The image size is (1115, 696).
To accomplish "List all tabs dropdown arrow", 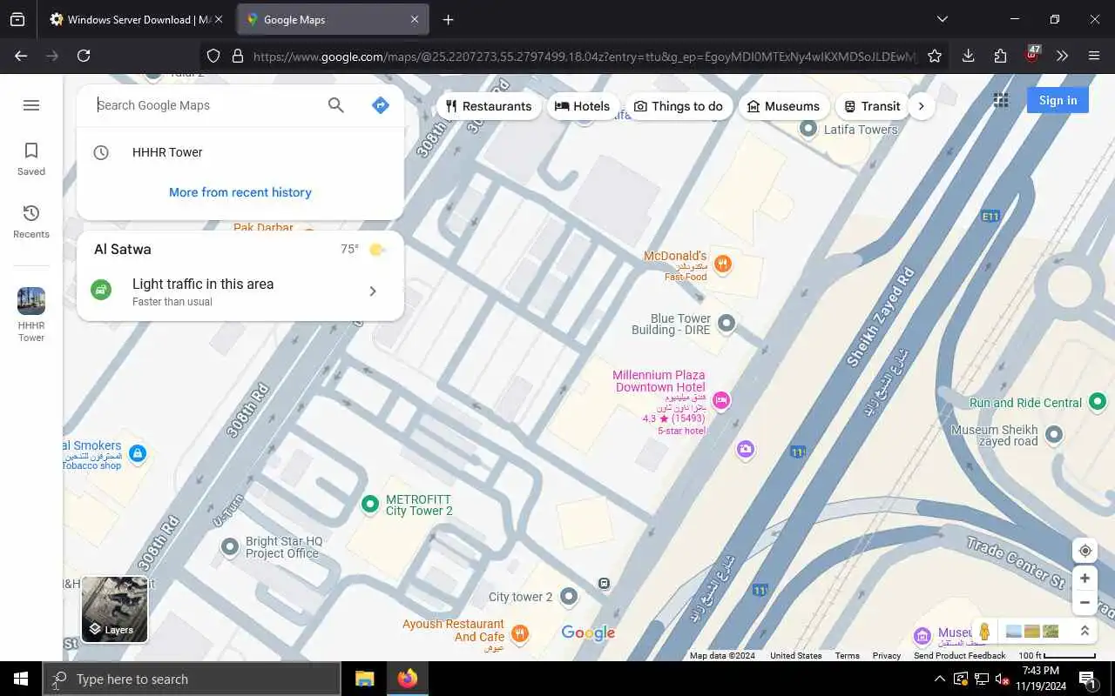I will point(942,19).
